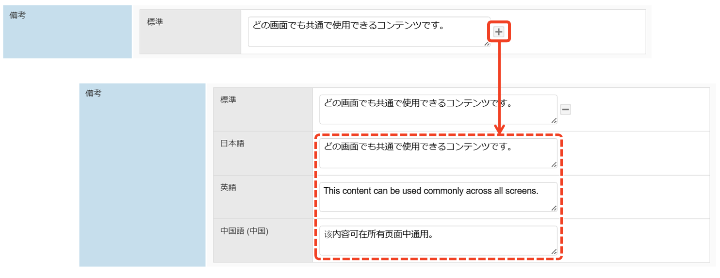The image size is (720, 278).
Task: Click the 備考 label in the top panel
Action: tap(17, 16)
